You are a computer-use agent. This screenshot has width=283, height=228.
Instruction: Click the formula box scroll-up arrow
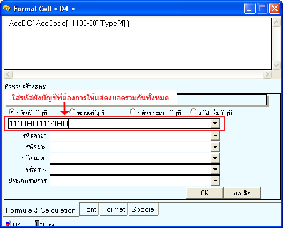point(276,23)
